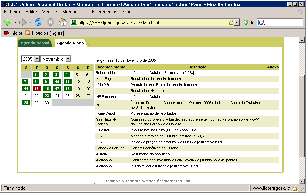306x193 pixels.
Task: Expand the Novembro month dropdown
Action: coord(68,59)
